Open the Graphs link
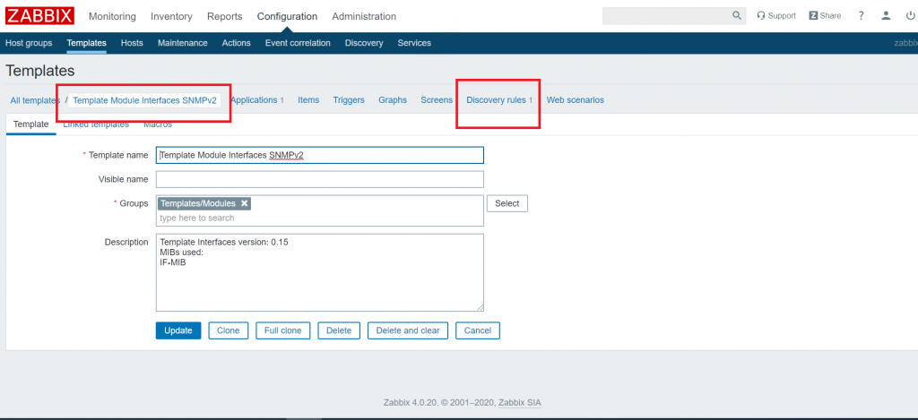 point(393,100)
